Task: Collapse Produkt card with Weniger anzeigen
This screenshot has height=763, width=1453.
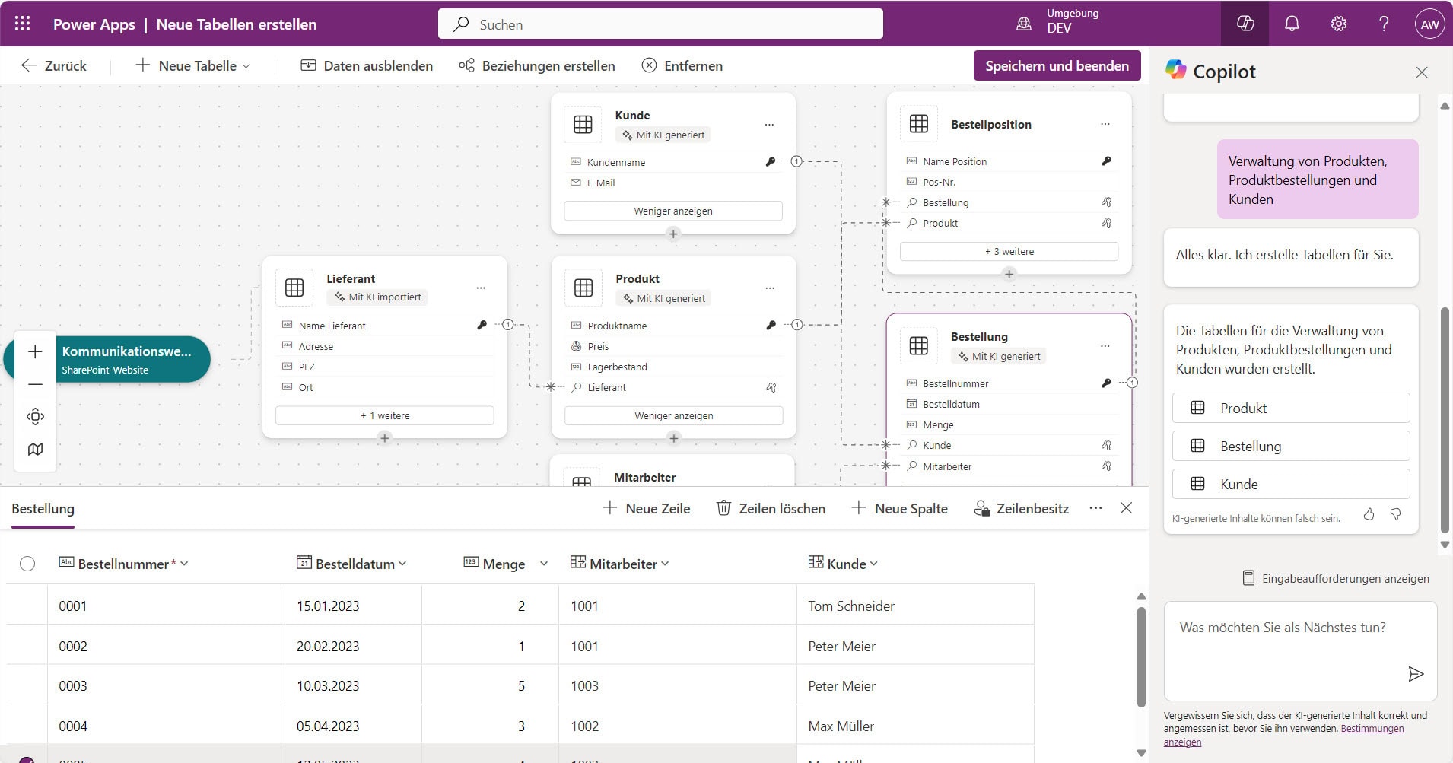Action: 674,416
